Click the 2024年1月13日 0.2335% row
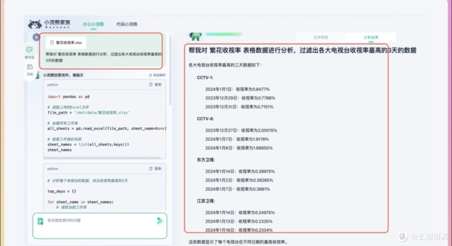The width and height of the screenshot is (452, 246). pos(239,221)
